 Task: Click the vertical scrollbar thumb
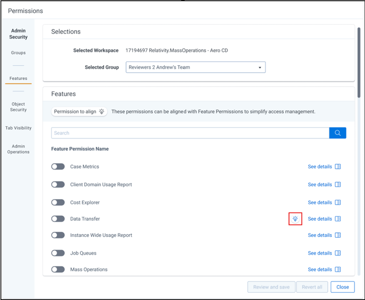coord(359,63)
